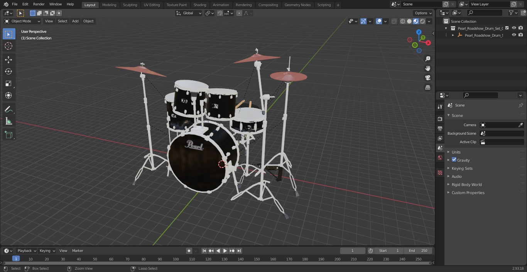This screenshot has height=272, width=527.
Task: Open the pivot point dropdown
Action: (210, 13)
